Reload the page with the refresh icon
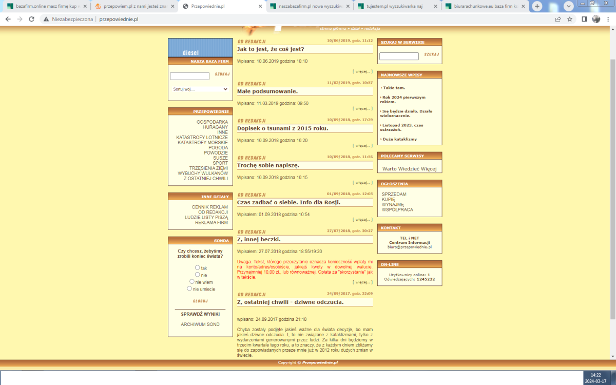 (x=32, y=19)
